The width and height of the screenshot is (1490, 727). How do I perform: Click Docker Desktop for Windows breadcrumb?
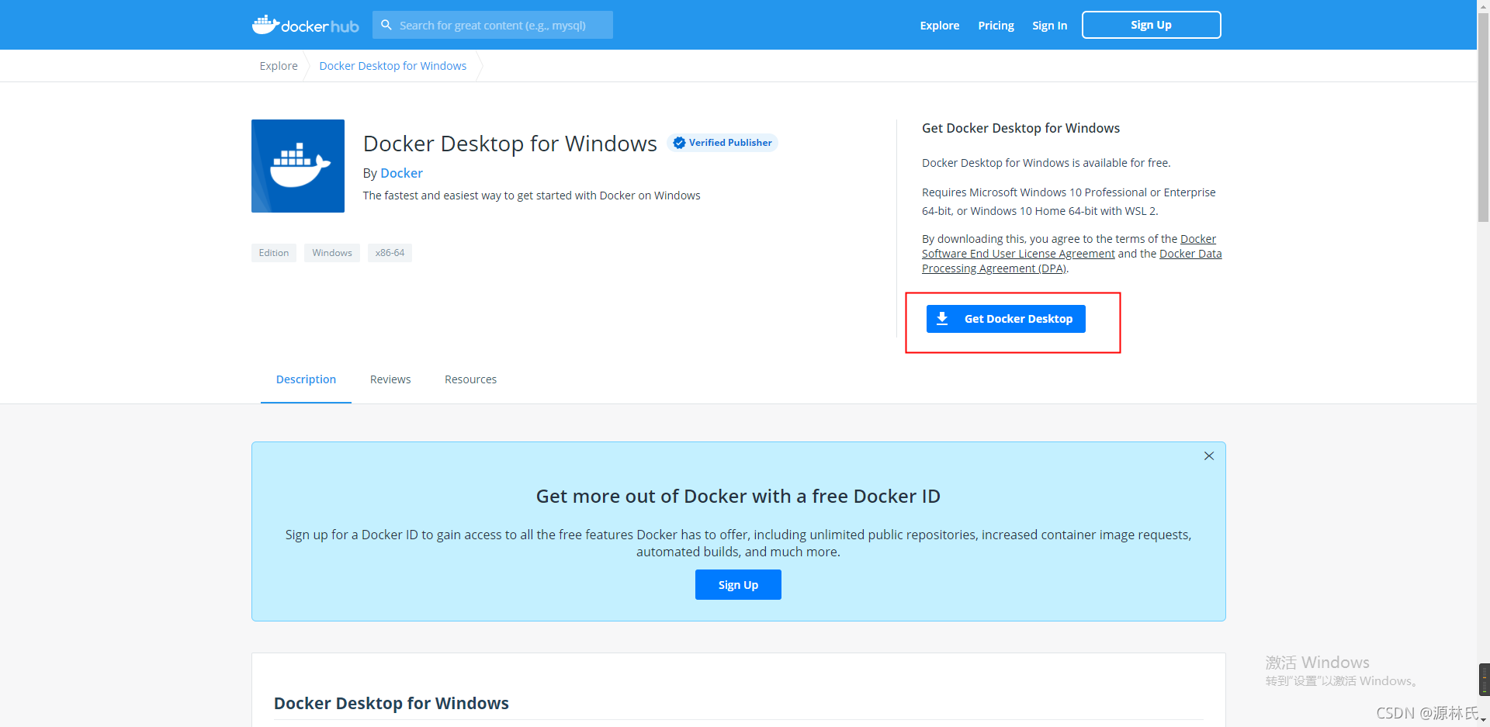[x=393, y=66]
